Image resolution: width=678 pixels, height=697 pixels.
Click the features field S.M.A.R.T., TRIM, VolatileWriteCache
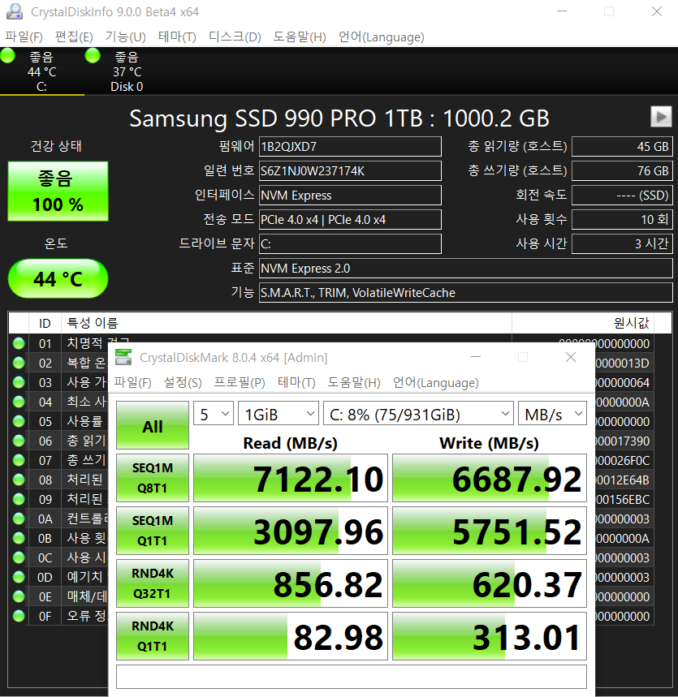tap(466, 292)
